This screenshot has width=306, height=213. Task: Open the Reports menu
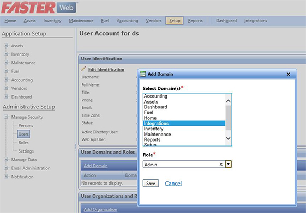coord(195,21)
